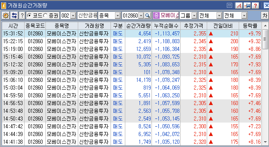Click the m icon in title bar
Screen dimensions: 269x147
point(229,5)
